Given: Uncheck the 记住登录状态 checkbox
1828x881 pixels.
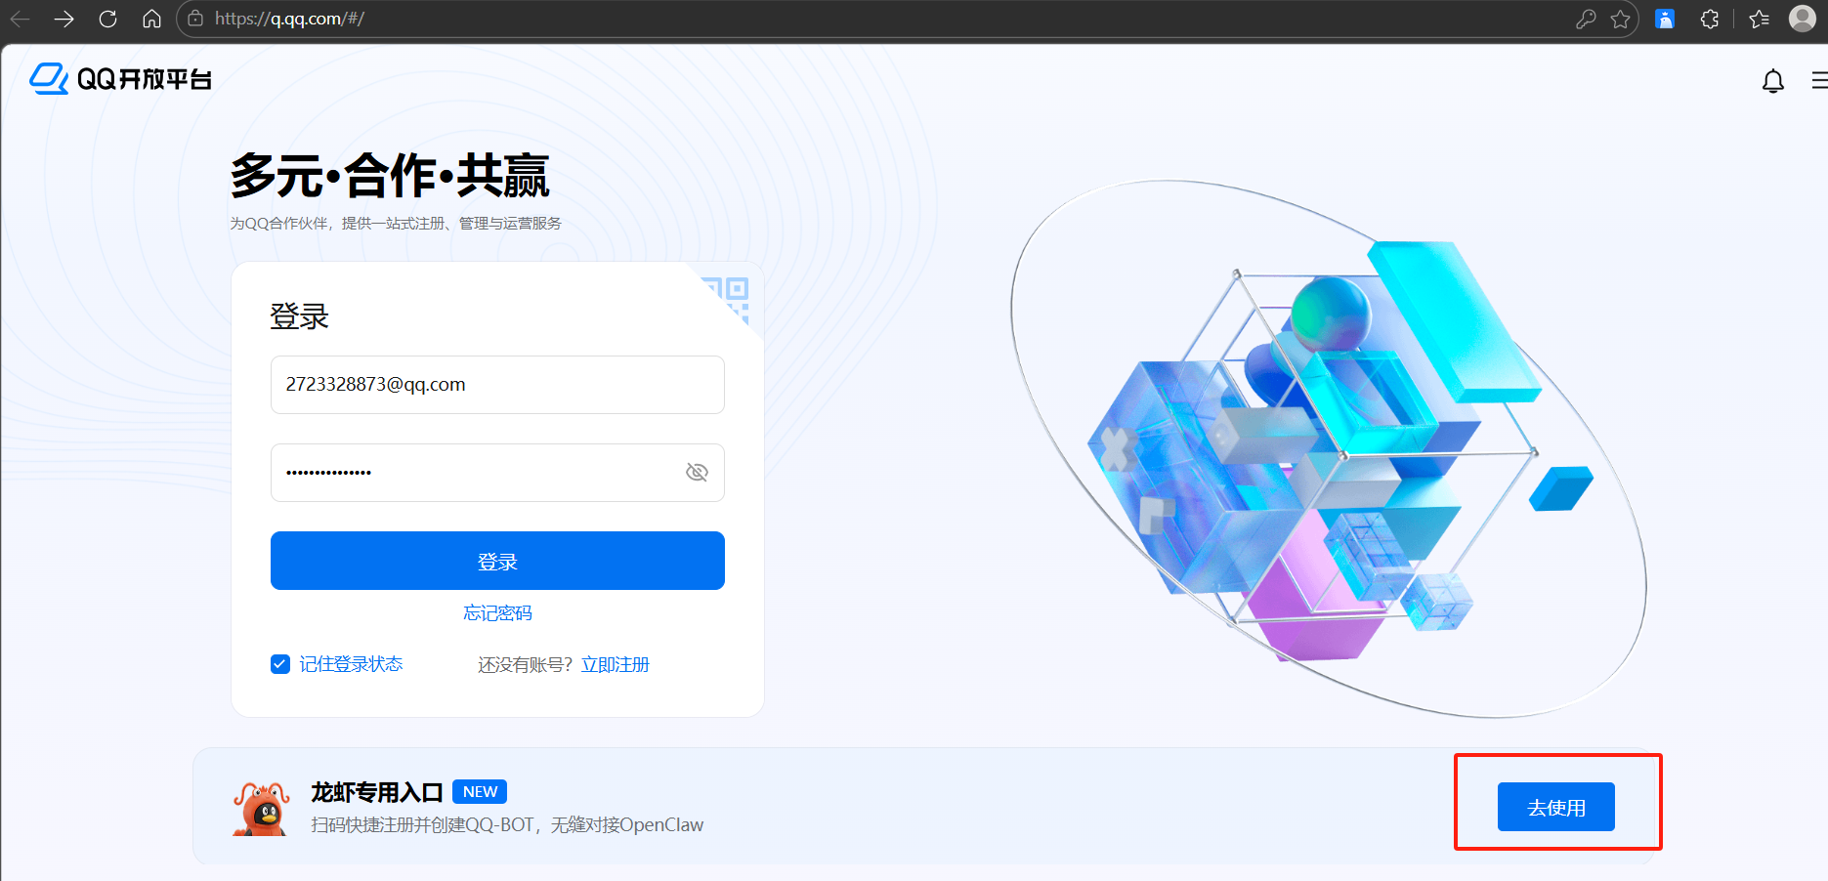Looking at the screenshot, I should tap(280, 664).
